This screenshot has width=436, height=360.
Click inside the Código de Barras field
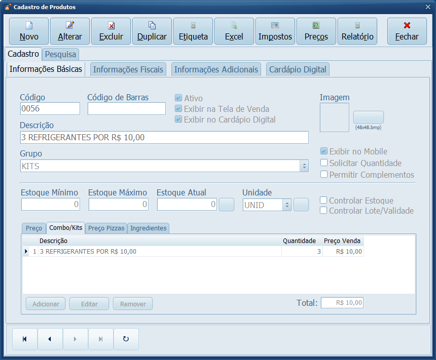point(127,108)
